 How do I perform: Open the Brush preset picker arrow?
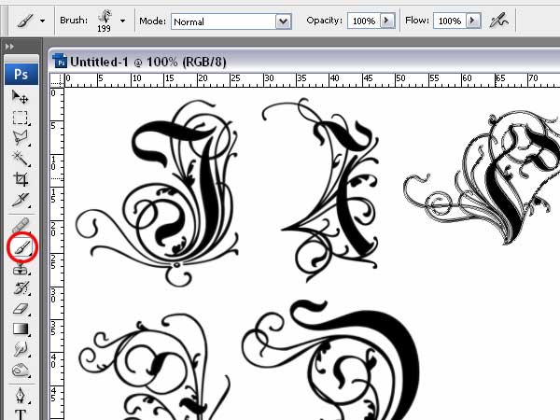123,21
